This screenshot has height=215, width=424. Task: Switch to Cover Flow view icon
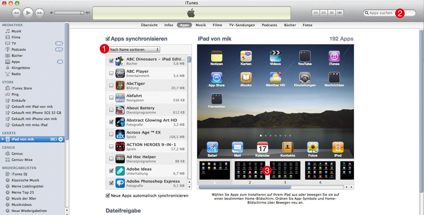[x=340, y=13]
